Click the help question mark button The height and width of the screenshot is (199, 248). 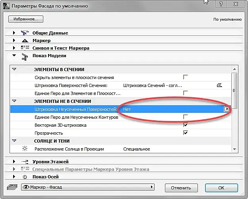[x=221, y=4]
